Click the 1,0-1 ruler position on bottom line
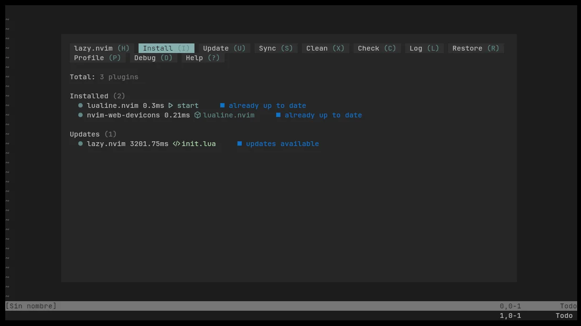This screenshot has width=581, height=326. 510,315
